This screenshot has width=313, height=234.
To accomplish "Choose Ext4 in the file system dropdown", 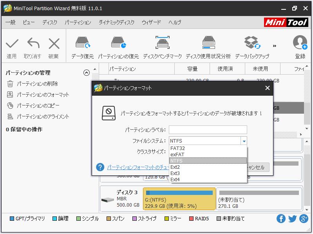I will pyautogui.click(x=175, y=180).
